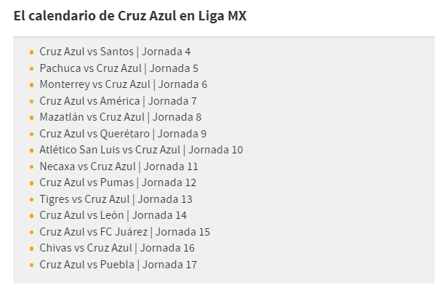Image resolution: width=447 pixels, height=293 pixels.
Task: Select the Monterrey vs Cruz Azul Jornada 6 entry
Action: pos(123,84)
